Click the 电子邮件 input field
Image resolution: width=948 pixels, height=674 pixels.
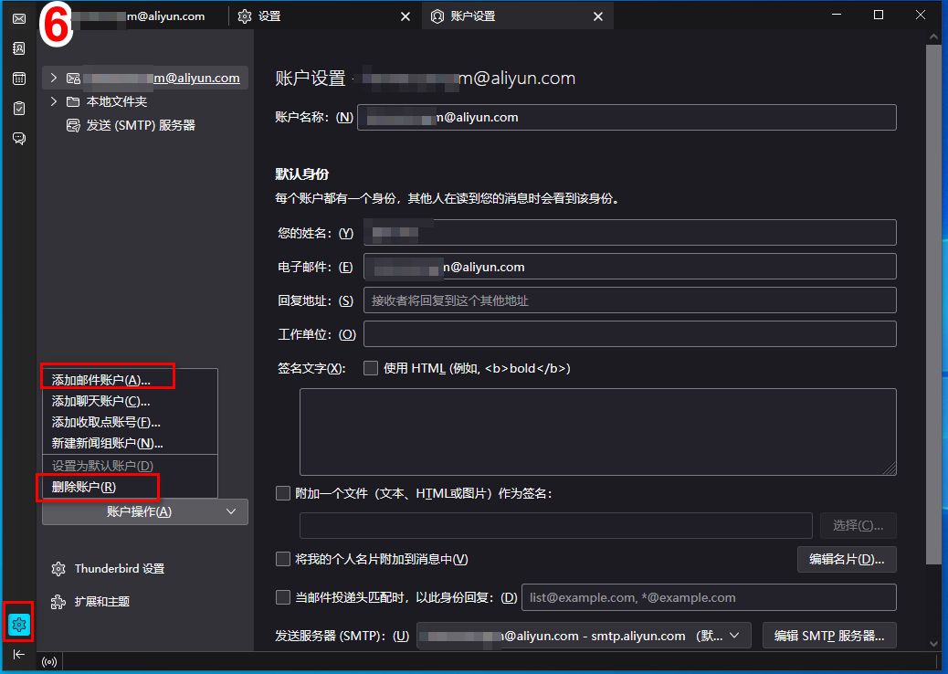(x=630, y=267)
